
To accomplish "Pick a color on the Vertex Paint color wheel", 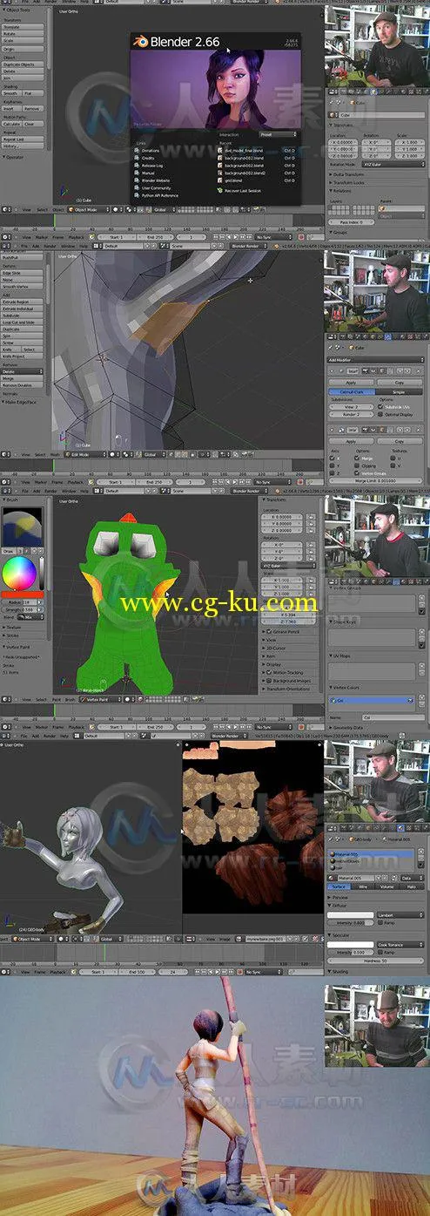I will point(18,572).
